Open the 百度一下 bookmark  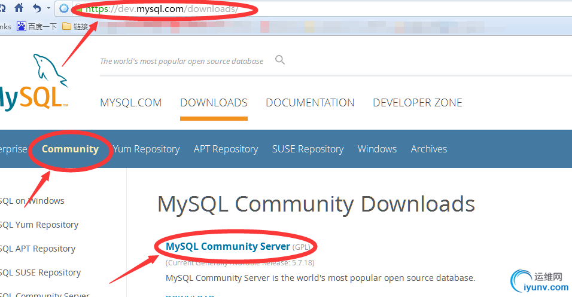coord(37,26)
